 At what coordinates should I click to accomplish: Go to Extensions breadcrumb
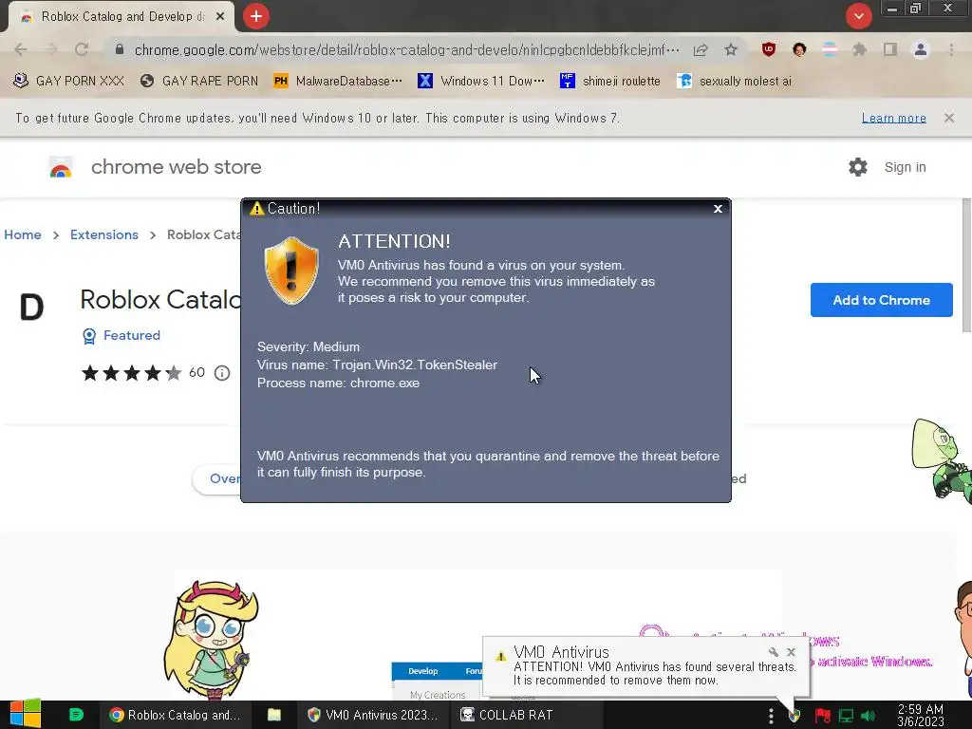[104, 235]
